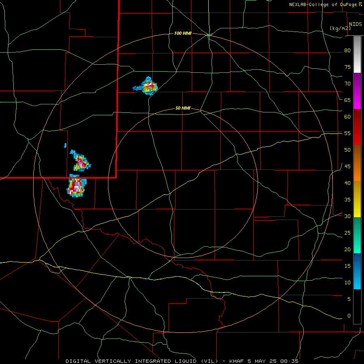Pick the magenta segment of the color scale
Image resolution: width=364 pixels, height=364 pixels.
click(x=357, y=91)
